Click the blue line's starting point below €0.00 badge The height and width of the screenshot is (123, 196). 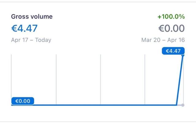click(12, 105)
